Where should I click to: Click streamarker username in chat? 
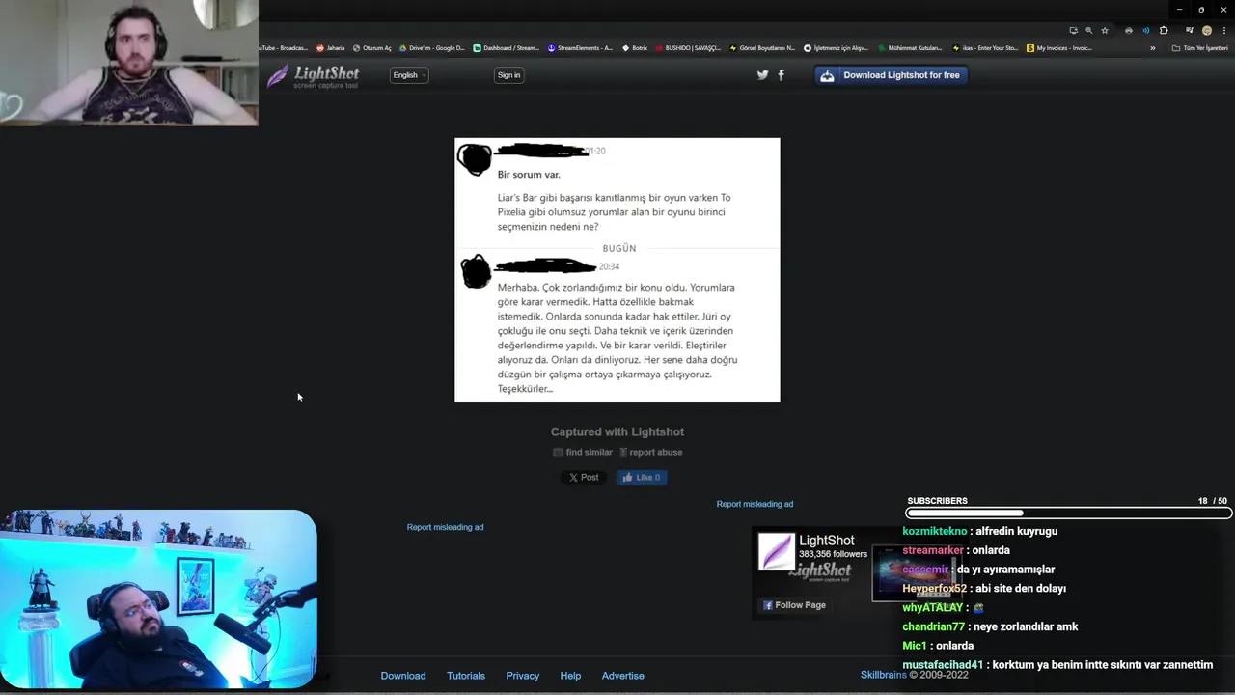point(933,550)
